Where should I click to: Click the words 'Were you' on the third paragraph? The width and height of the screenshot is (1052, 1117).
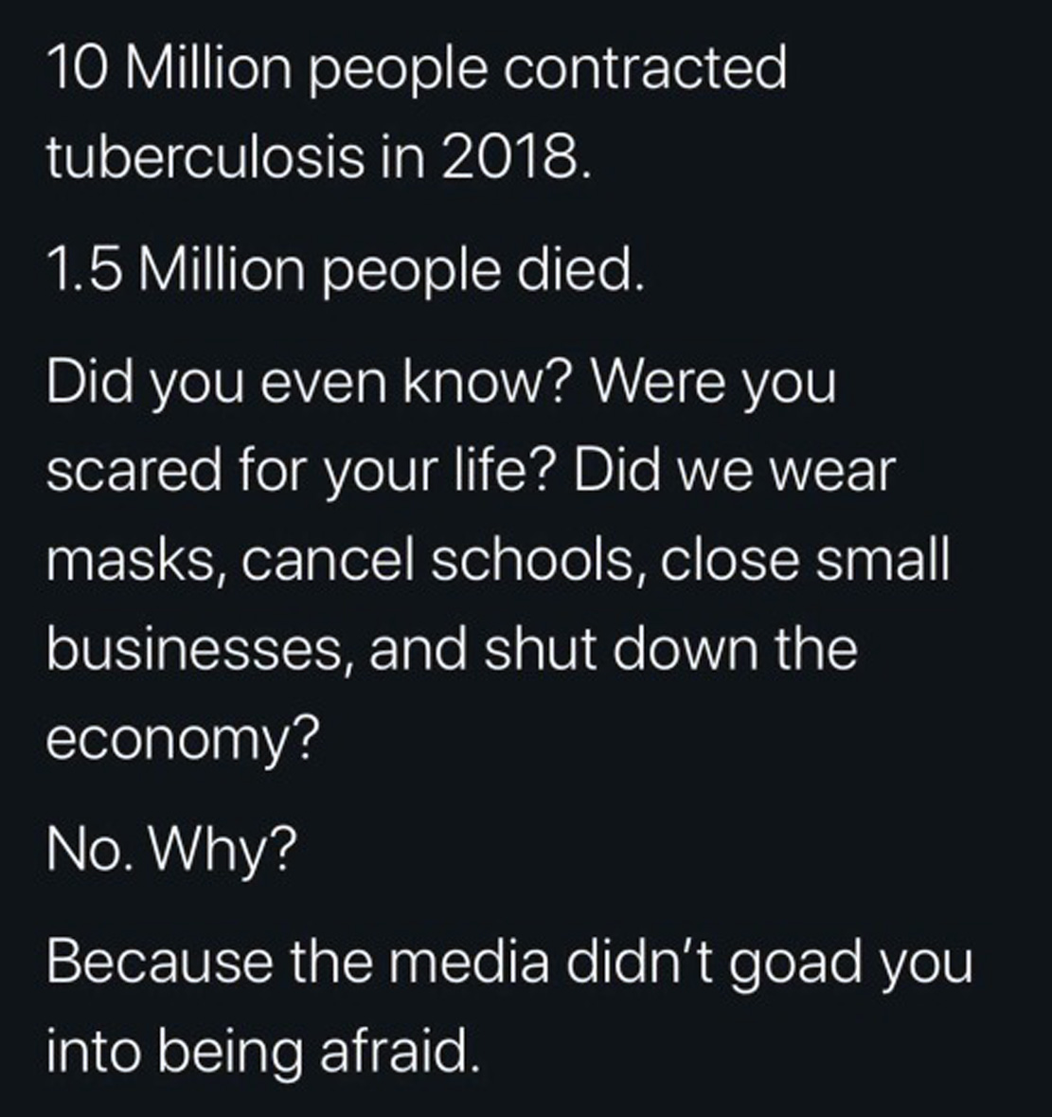tap(714, 384)
